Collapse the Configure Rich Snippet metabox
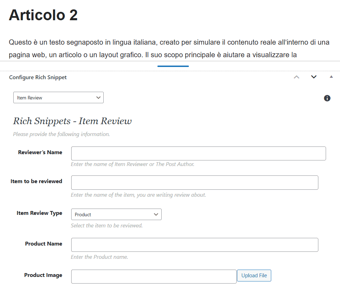The image size is (340, 286). click(331, 77)
